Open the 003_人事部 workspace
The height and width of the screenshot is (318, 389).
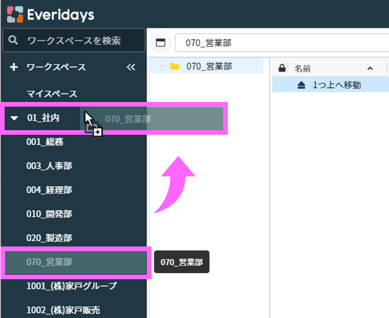pos(49,166)
